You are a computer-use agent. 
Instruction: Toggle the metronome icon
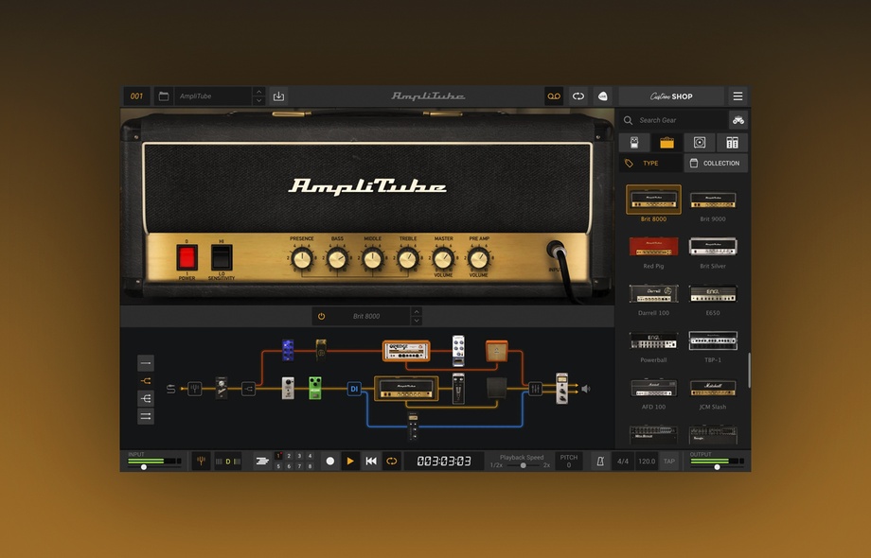600,461
